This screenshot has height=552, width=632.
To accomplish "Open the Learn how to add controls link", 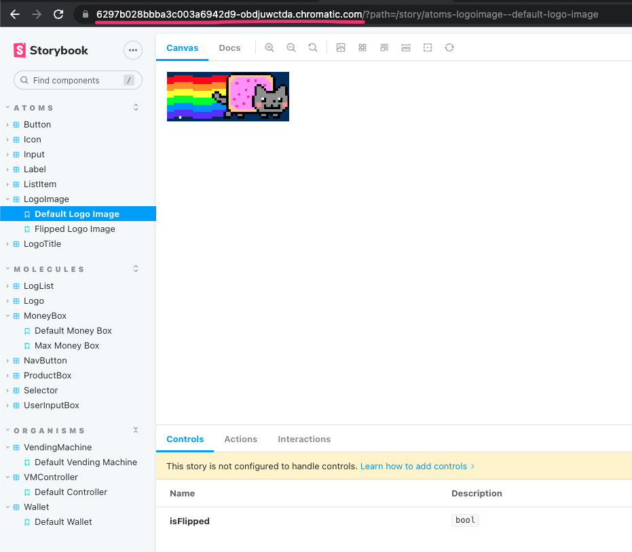I will click(x=417, y=467).
